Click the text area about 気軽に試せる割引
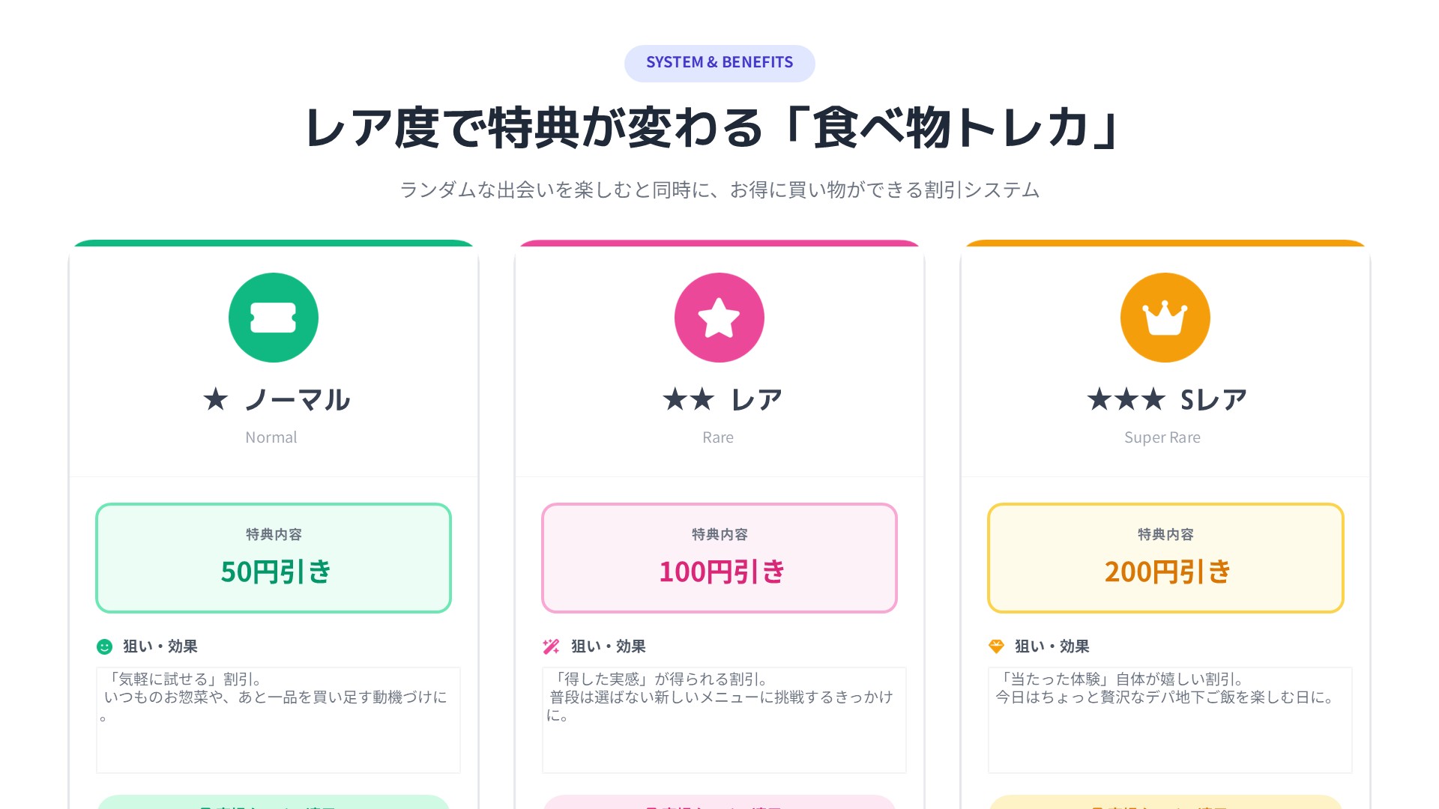The image size is (1439, 809). coord(278,720)
